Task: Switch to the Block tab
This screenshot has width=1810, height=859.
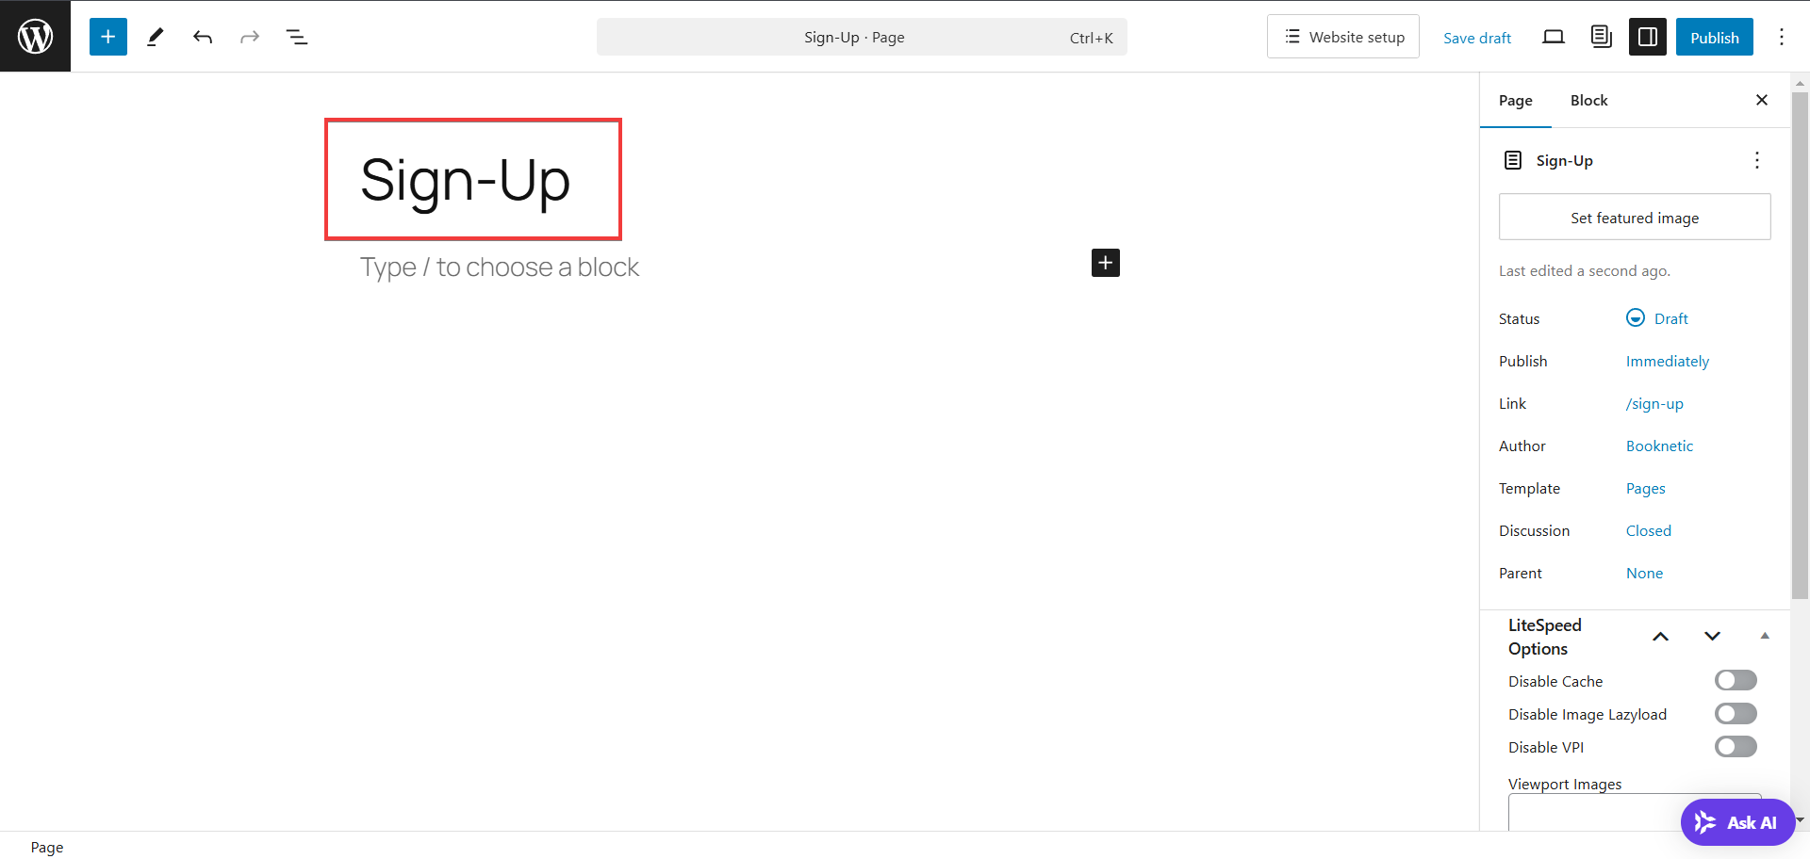Action: click(1588, 100)
